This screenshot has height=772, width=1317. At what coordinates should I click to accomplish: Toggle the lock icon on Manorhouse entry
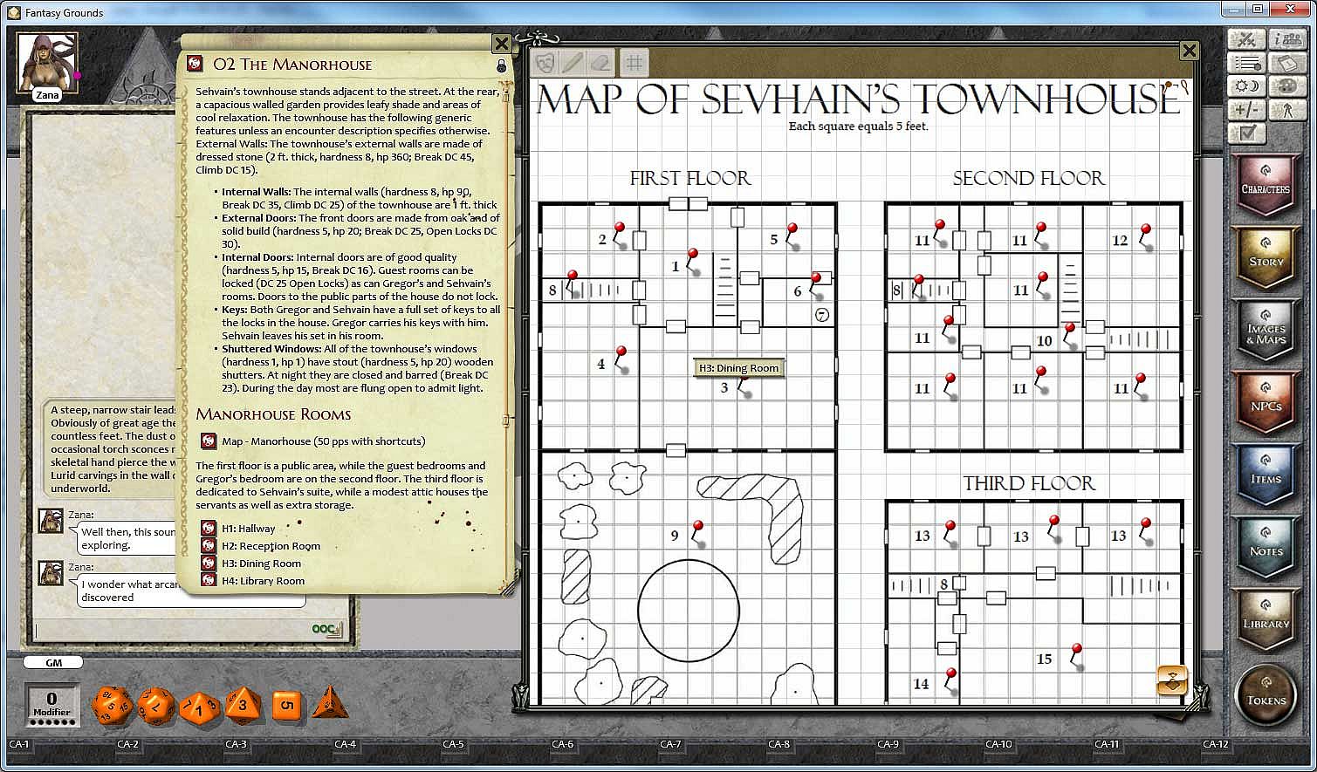pyautogui.click(x=501, y=65)
